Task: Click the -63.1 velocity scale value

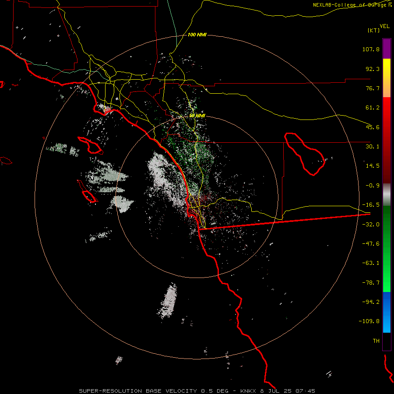Action: pyautogui.click(x=371, y=263)
